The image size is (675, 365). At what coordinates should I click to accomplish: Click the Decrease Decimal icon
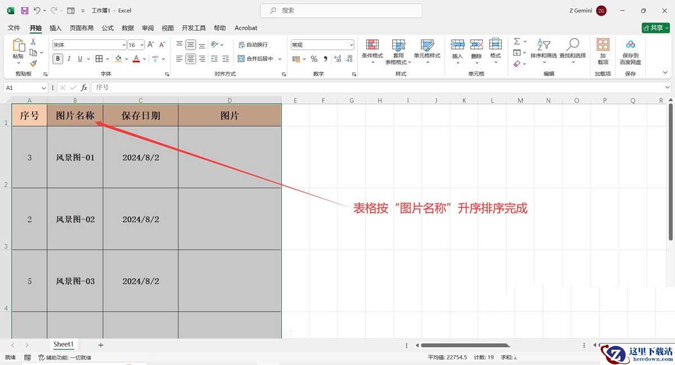click(x=349, y=58)
